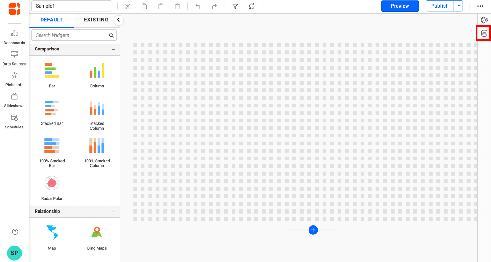Open the data sources panel on the right
The height and width of the screenshot is (262, 491).
click(484, 33)
